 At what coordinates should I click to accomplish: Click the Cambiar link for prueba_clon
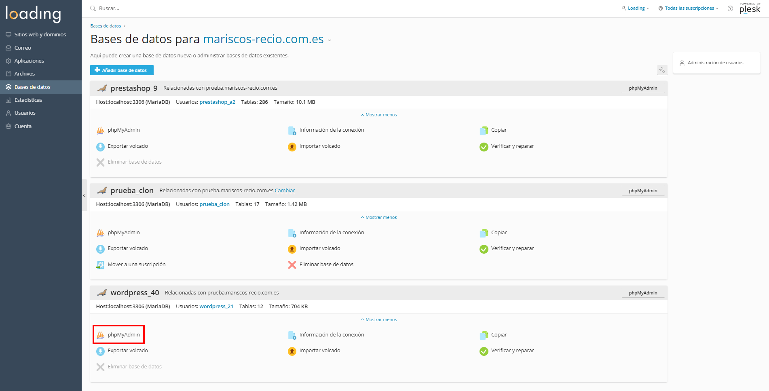click(285, 191)
